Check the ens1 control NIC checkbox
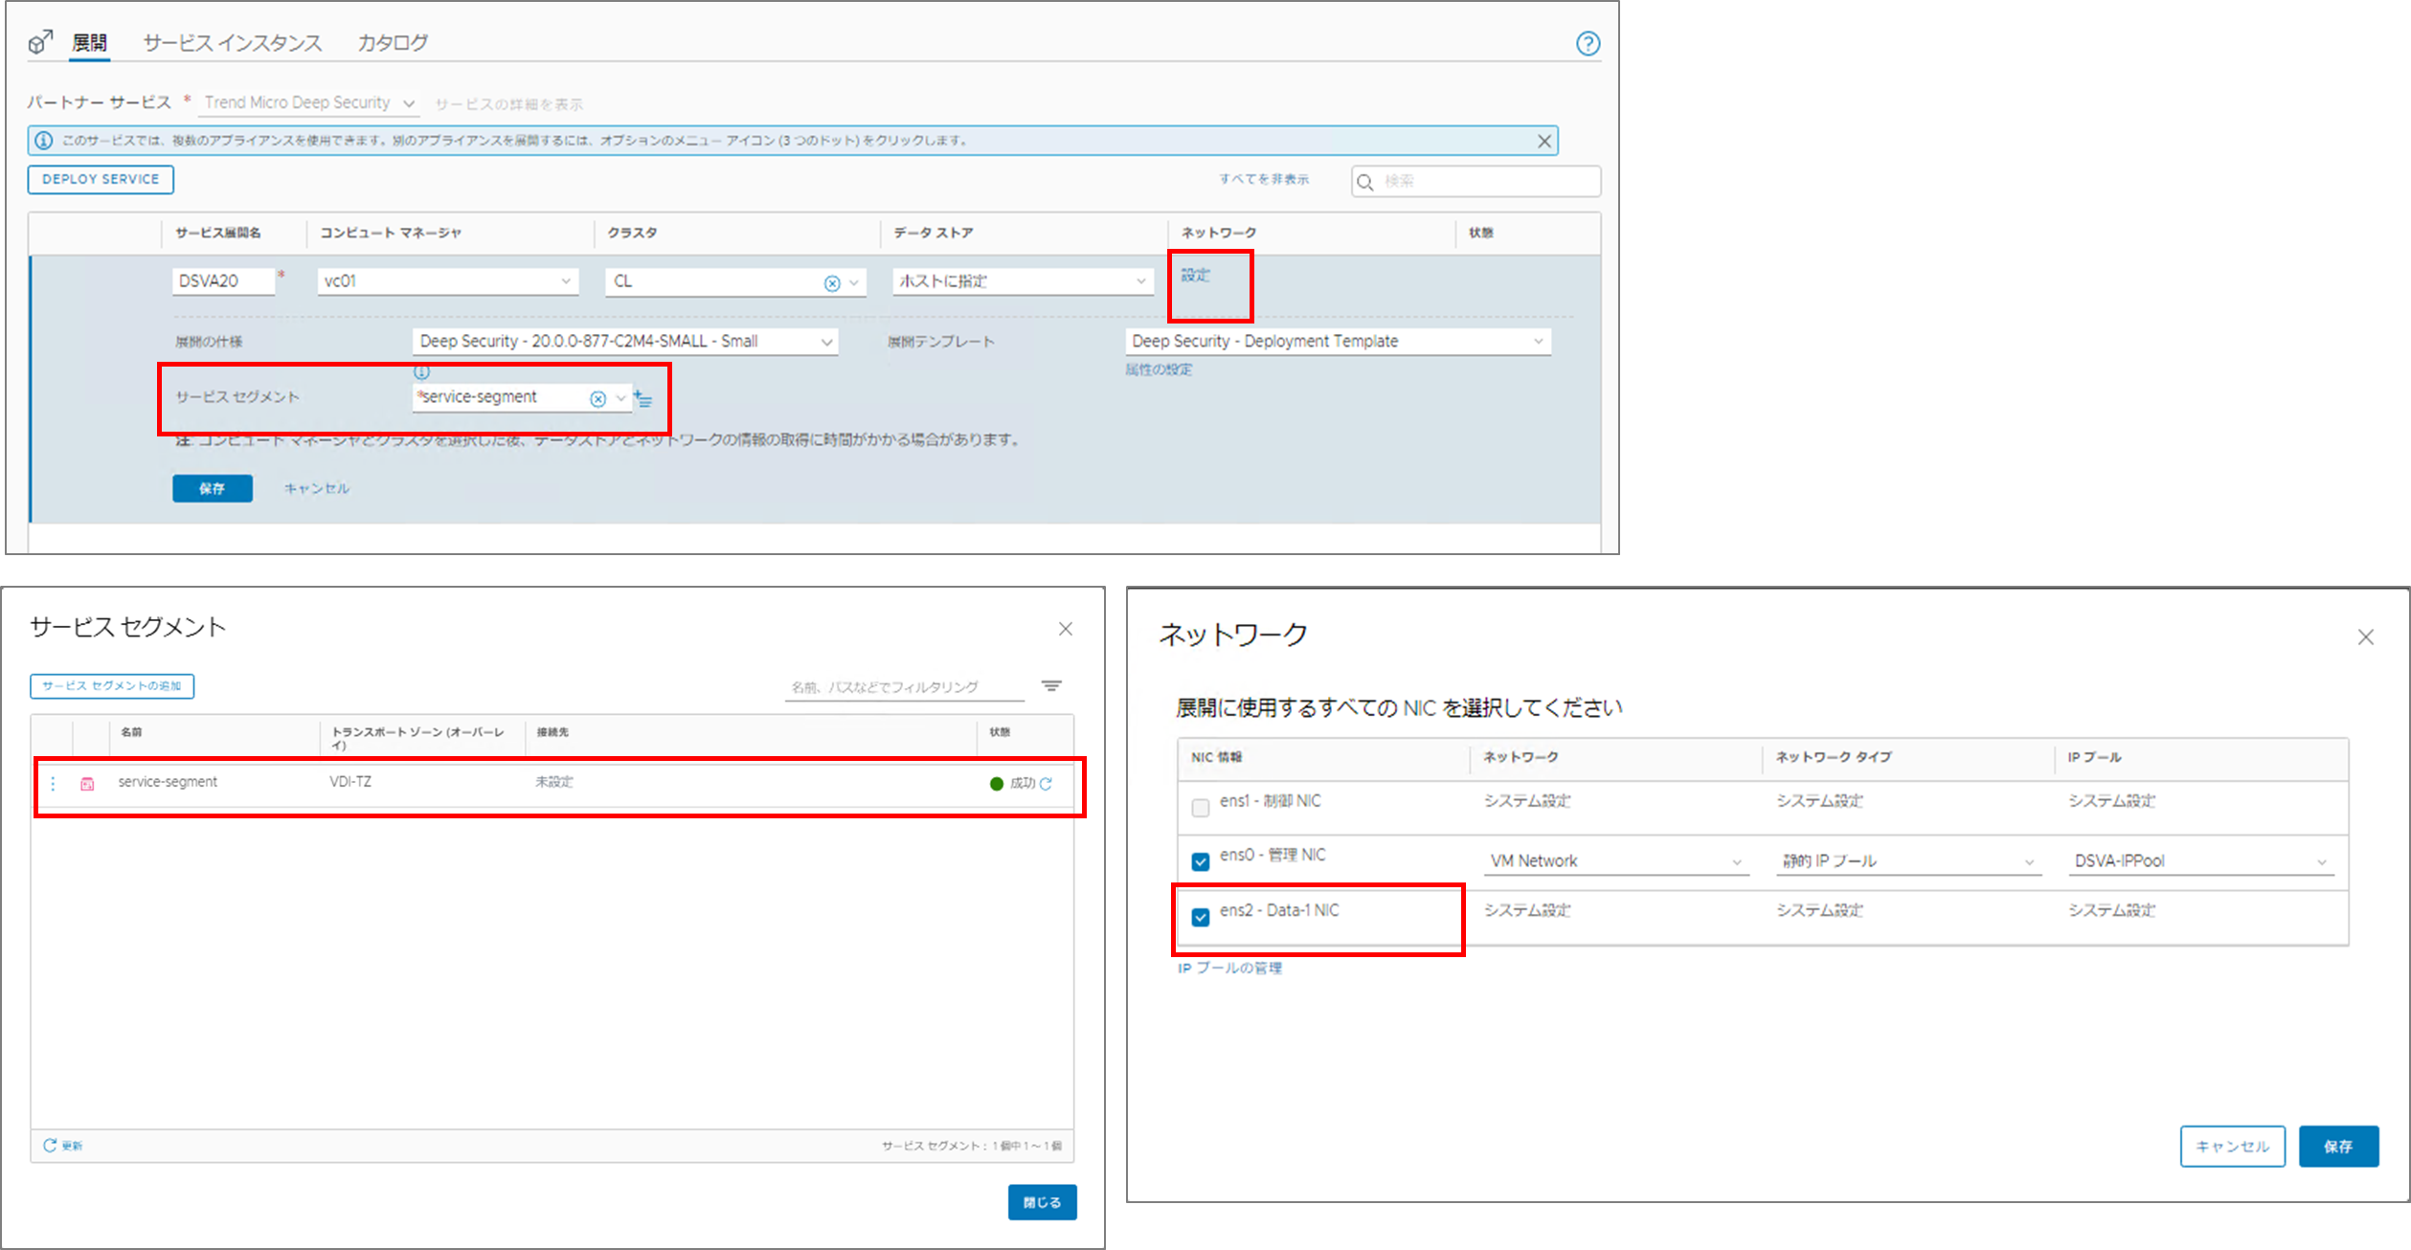This screenshot has height=1250, width=2411. coord(1200,808)
